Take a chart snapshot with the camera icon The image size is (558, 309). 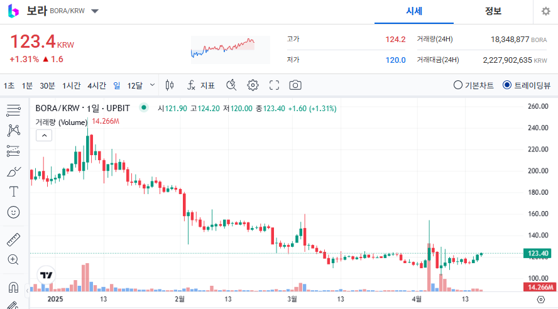tap(295, 85)
